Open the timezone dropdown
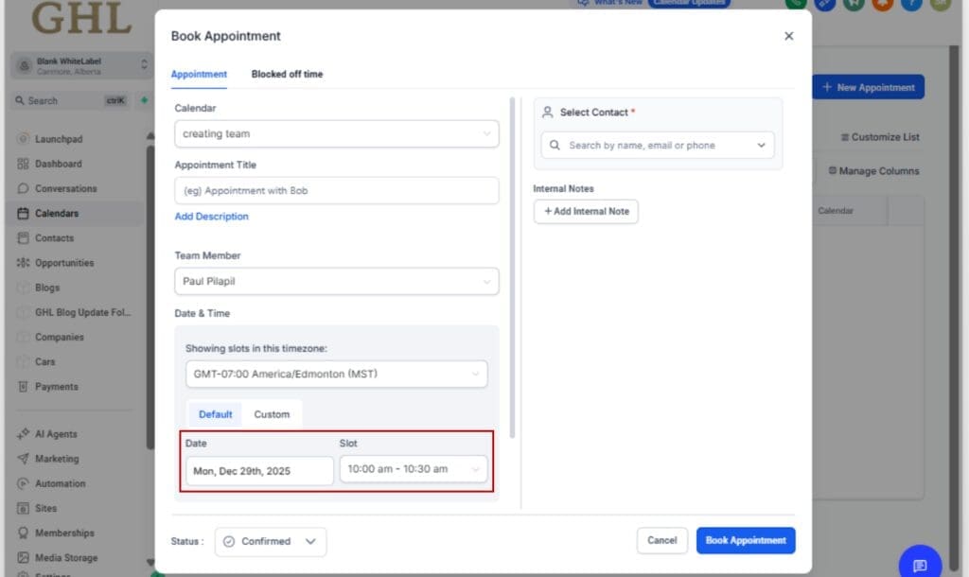The width and height of the screenshot is (969, 577). [x=335, y=374]
